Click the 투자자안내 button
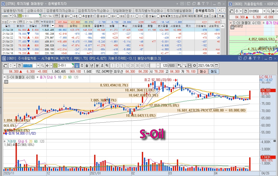 click(x=174, y=16)
